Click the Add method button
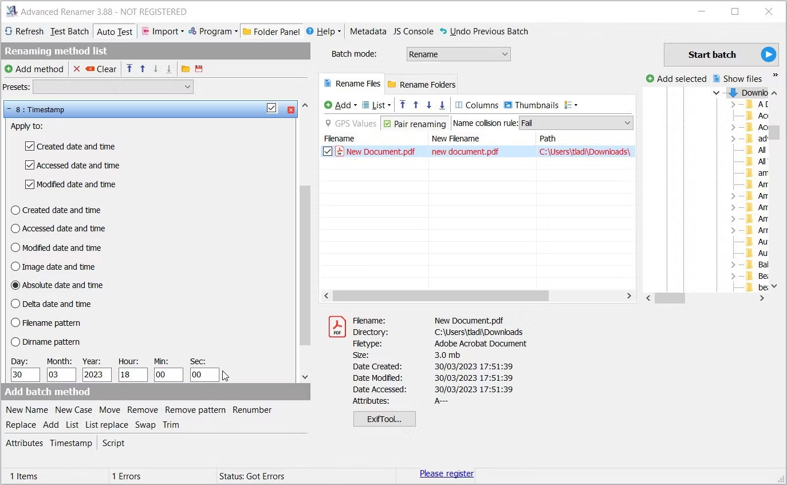The width and height of the screenshot is (787, 485). (x=34, y=69)
